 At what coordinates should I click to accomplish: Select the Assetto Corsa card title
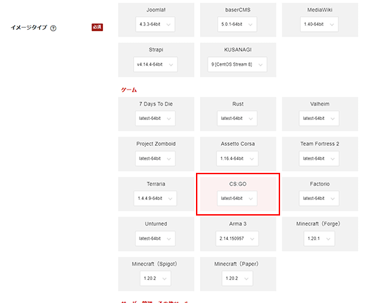pos(238,144)
